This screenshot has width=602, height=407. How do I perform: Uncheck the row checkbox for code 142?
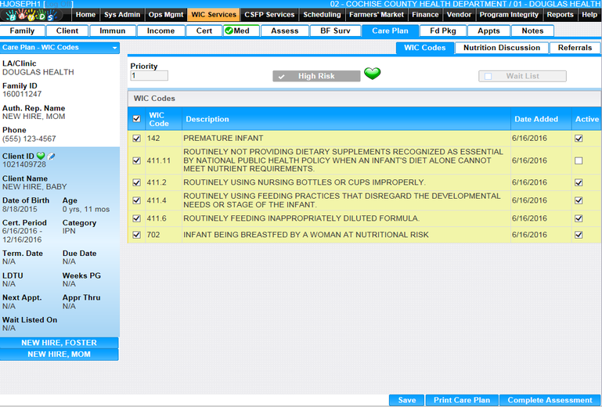pos(137,139)
